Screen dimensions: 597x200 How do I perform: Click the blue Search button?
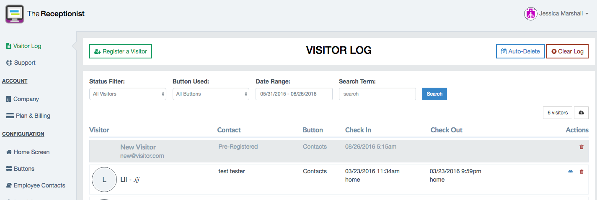click(x=434, y=94)
